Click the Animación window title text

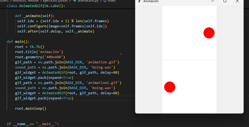(x=151, y=1)
